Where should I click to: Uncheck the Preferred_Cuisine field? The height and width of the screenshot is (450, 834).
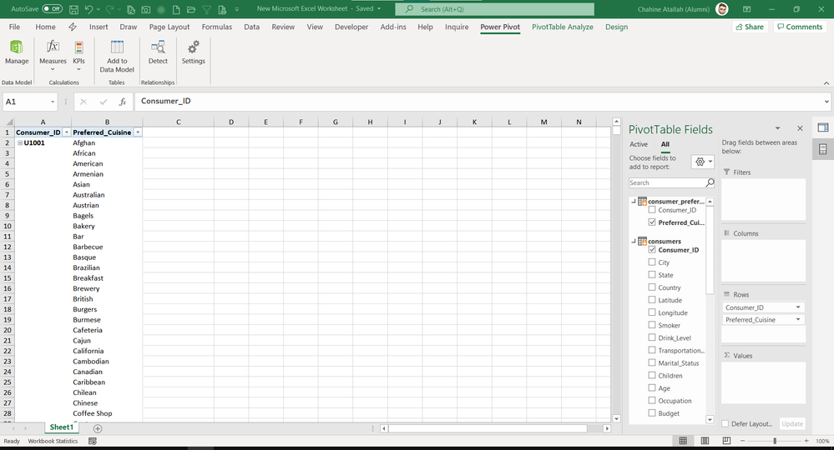point(652,222)
